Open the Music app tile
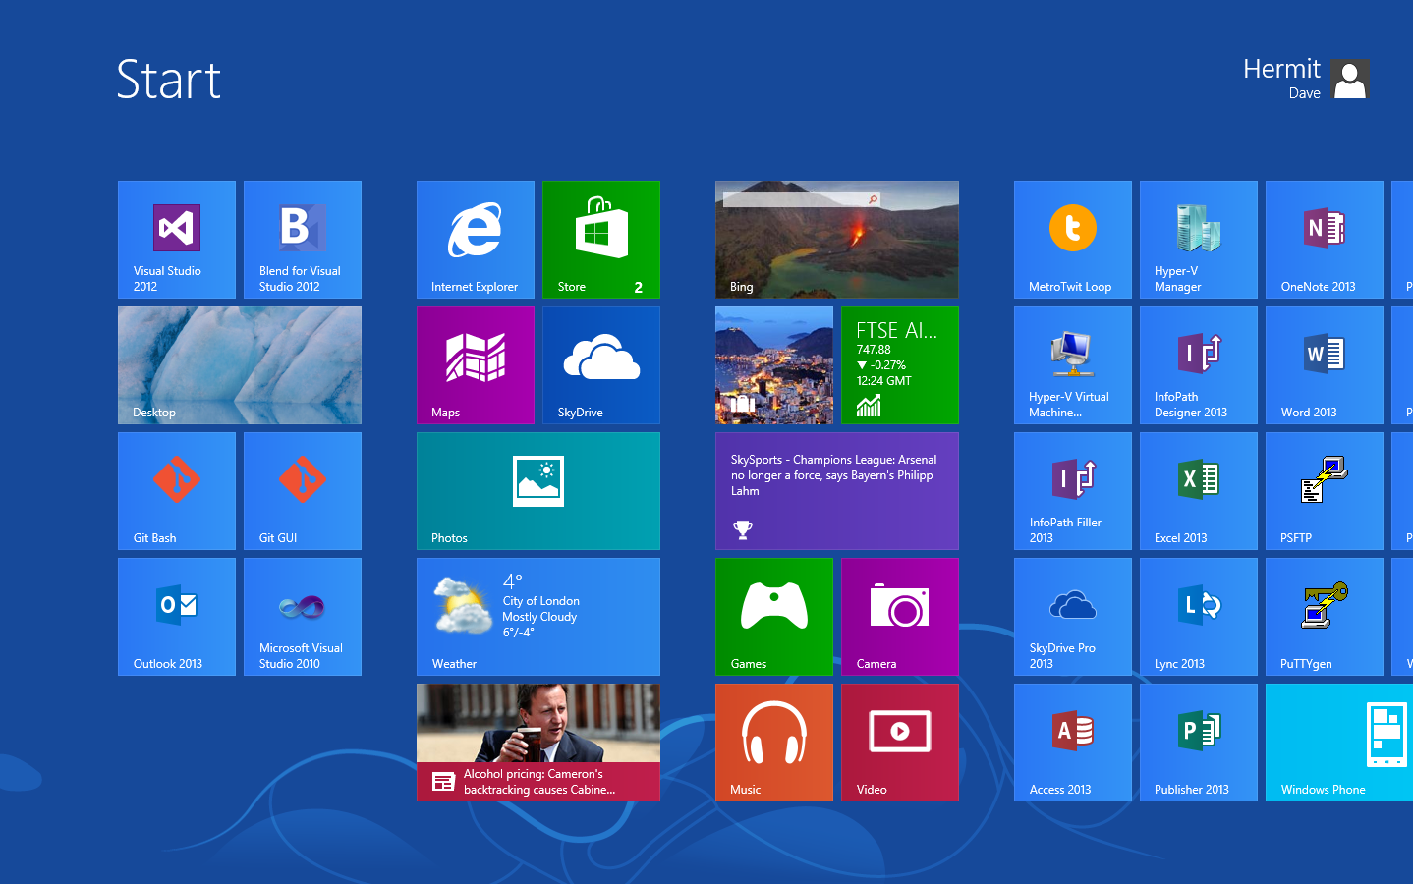The height and width of the screenshot is (884, 1413). (774, 743)
